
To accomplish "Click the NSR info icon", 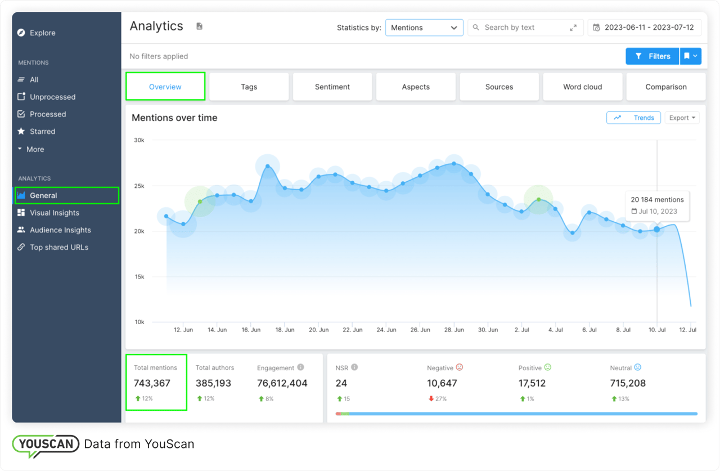I will pos(354,367).
